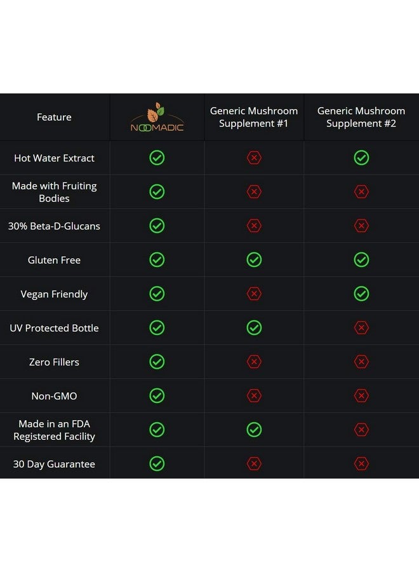Click Supplement #1's UV Protected Bottle checkmark

[254, 327]
